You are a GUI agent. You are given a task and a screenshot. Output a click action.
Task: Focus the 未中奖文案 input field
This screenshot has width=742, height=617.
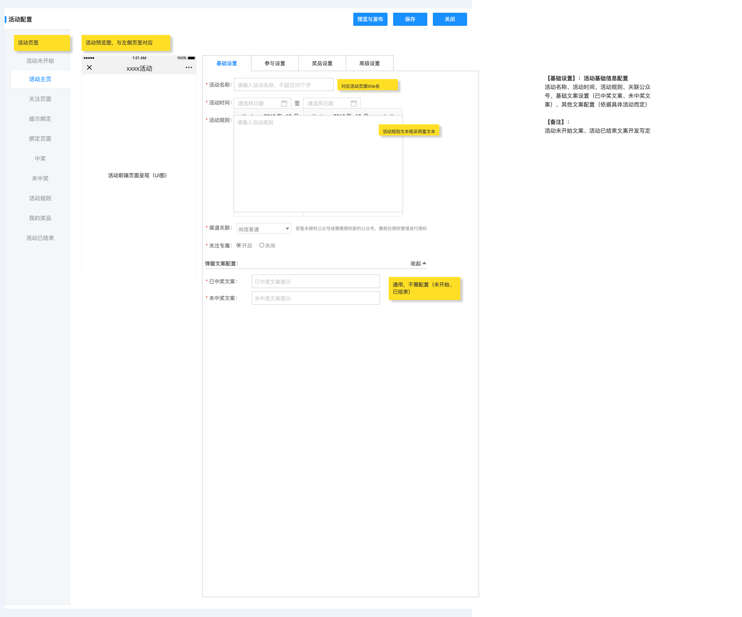[x=316, y=298]
